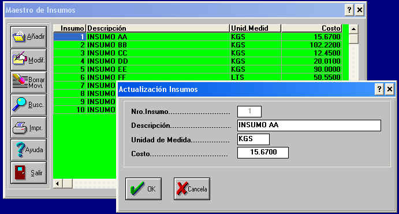This screenshot has height=214, width=399.
Task: Click the Unidad de Medida field with KGS
Action: coord(253,139)
